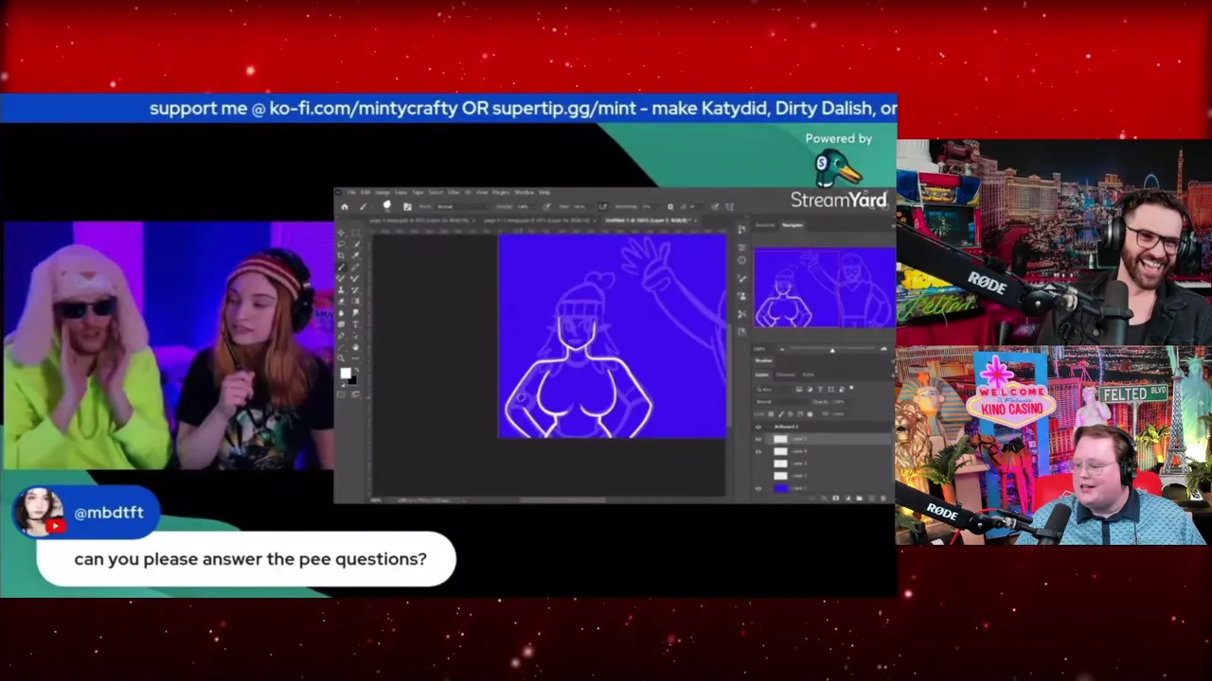The image size is (1212, 681).
Task: Hide Artboard 1 with its eye icon
Action: tap(758, 427)
